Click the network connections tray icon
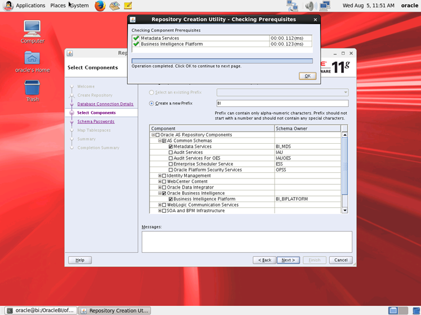Image resolution: width=421 pixels, height=315 pixels. (292, 6)
